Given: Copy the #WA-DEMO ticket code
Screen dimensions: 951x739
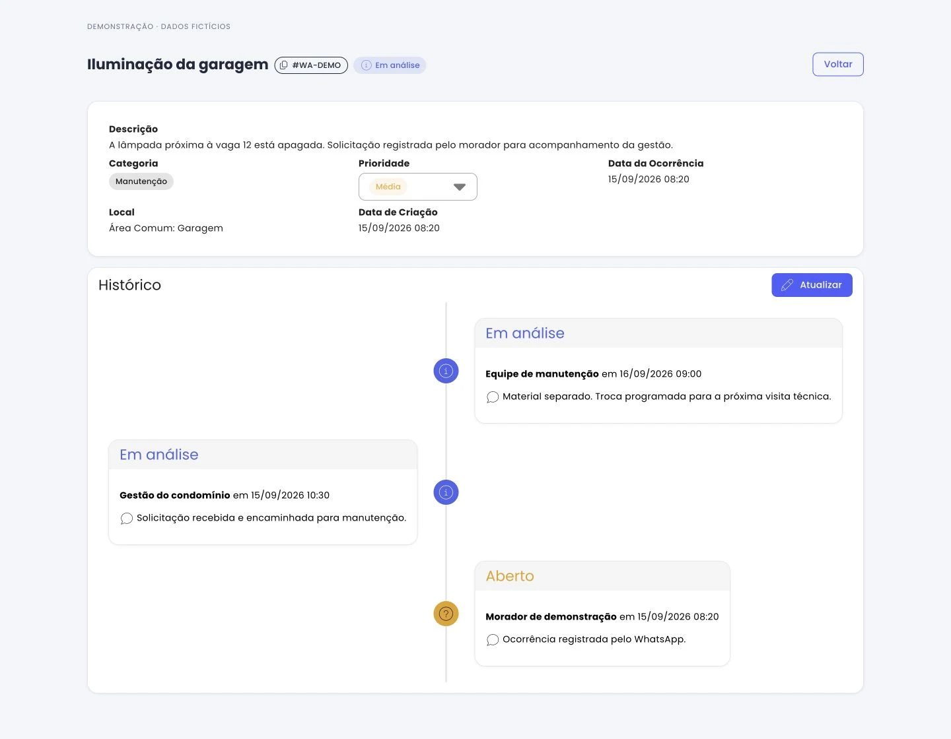Looking at the screenshot, I should click(x=311, y=65).
